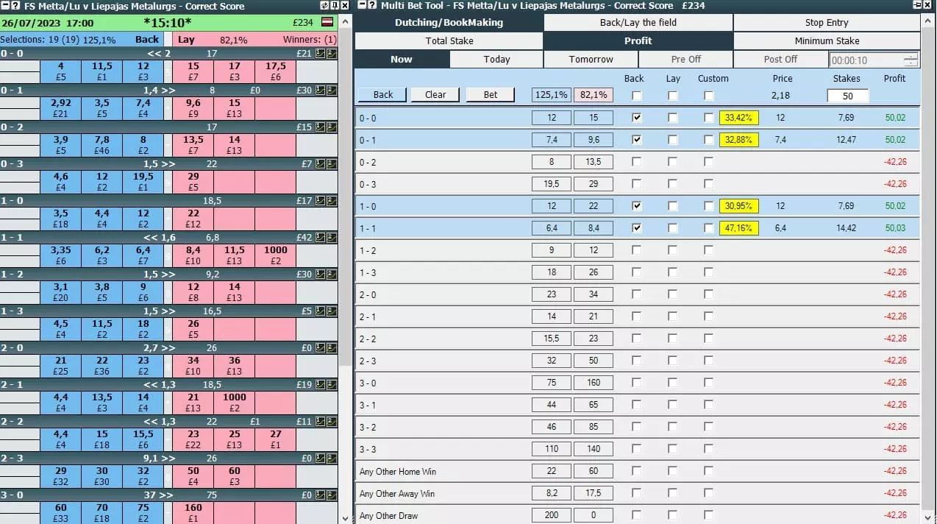Click help icon in left market window title
The width and height of the screenshot is (937, 524).
15,5
